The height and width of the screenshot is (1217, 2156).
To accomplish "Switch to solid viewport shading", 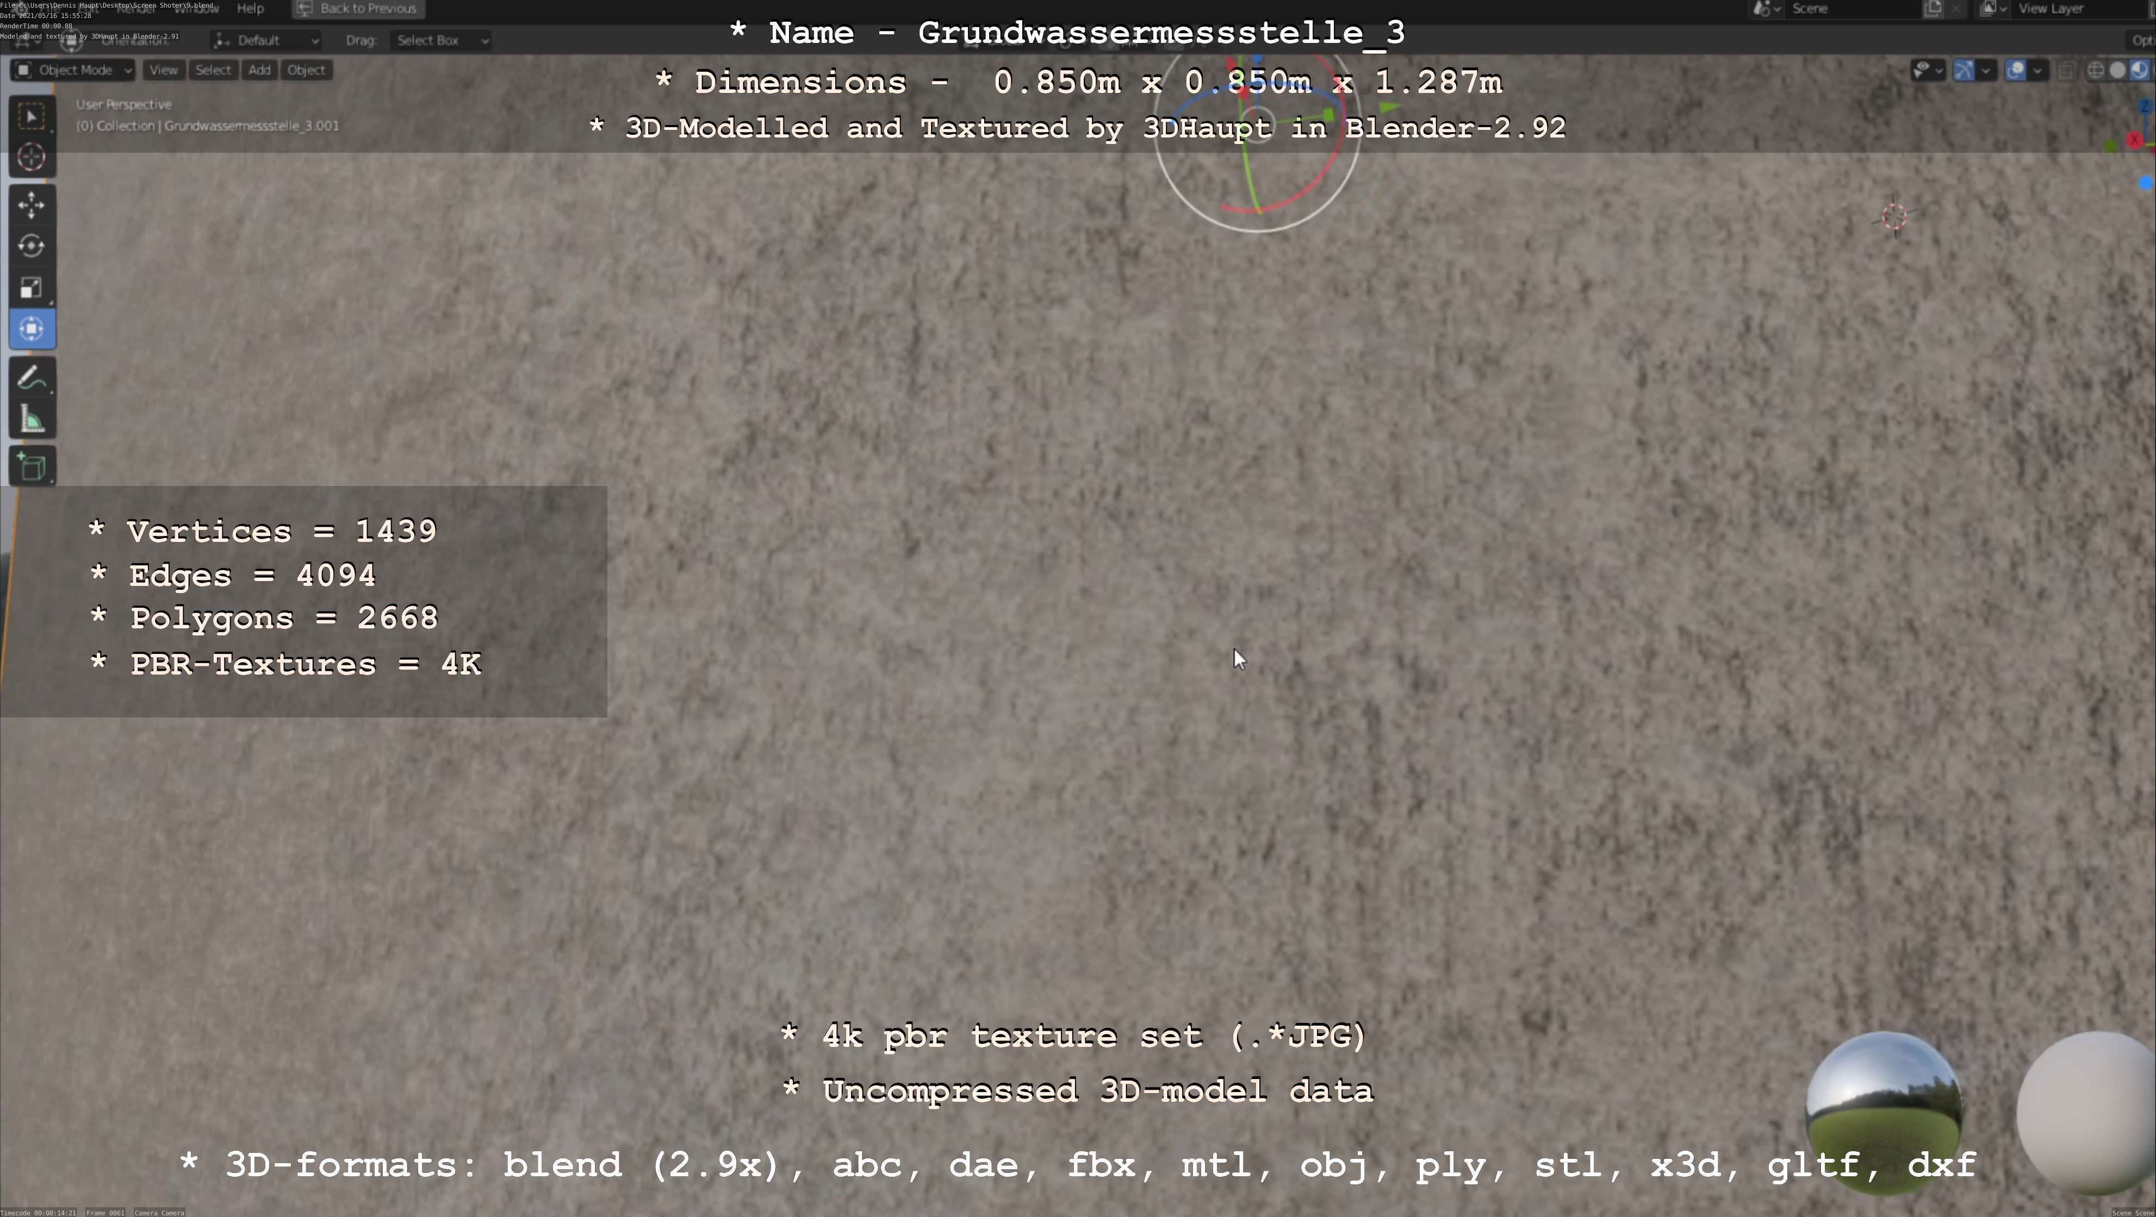I will click(2117, 70).
